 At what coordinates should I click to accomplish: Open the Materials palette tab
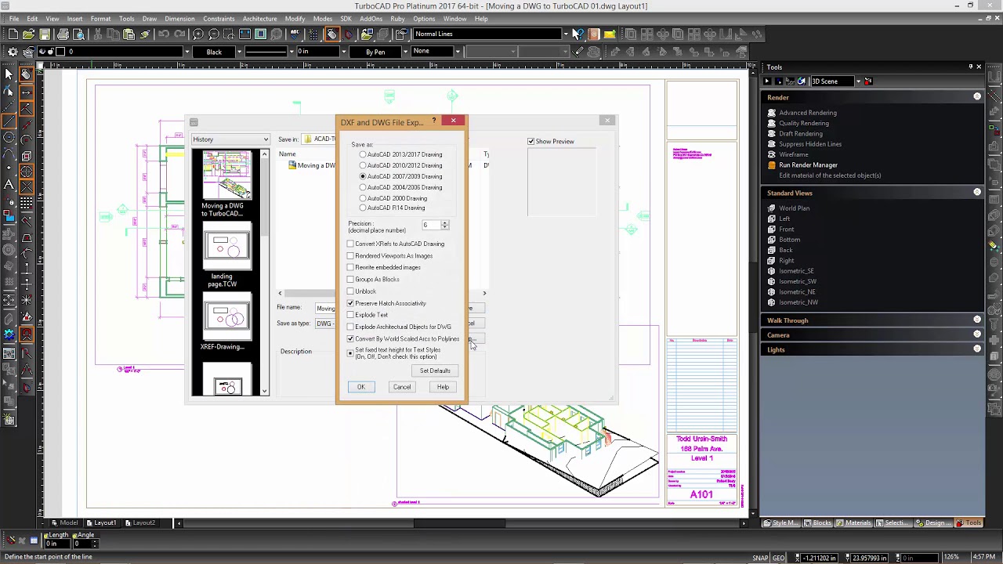click(x=854, y=523)
